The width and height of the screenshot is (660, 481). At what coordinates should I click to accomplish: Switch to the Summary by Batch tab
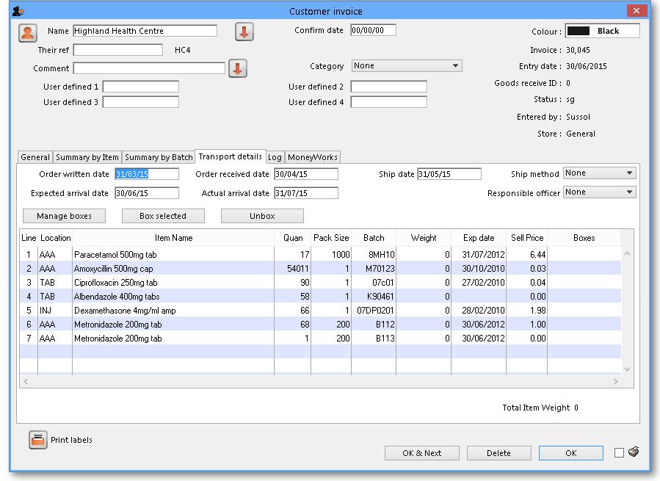pyautogui.click(x=158, y=157)
